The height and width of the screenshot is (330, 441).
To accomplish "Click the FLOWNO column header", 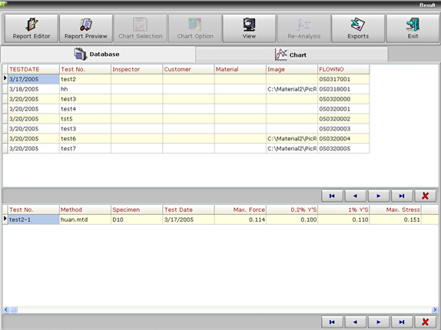I will tap(343, 69).
